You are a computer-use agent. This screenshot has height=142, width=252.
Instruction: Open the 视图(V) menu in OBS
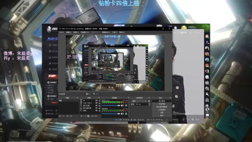point(76,33)
